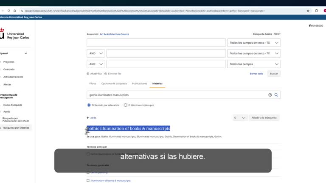Open browser extensions icon

(x=316, y=11)
